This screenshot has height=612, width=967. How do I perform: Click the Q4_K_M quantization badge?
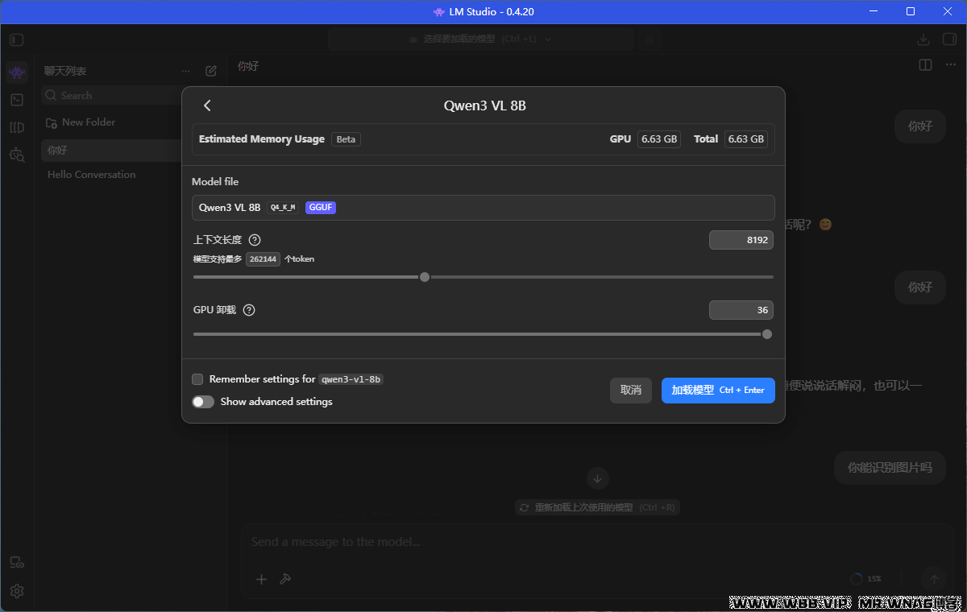click(x=283, y=208)
